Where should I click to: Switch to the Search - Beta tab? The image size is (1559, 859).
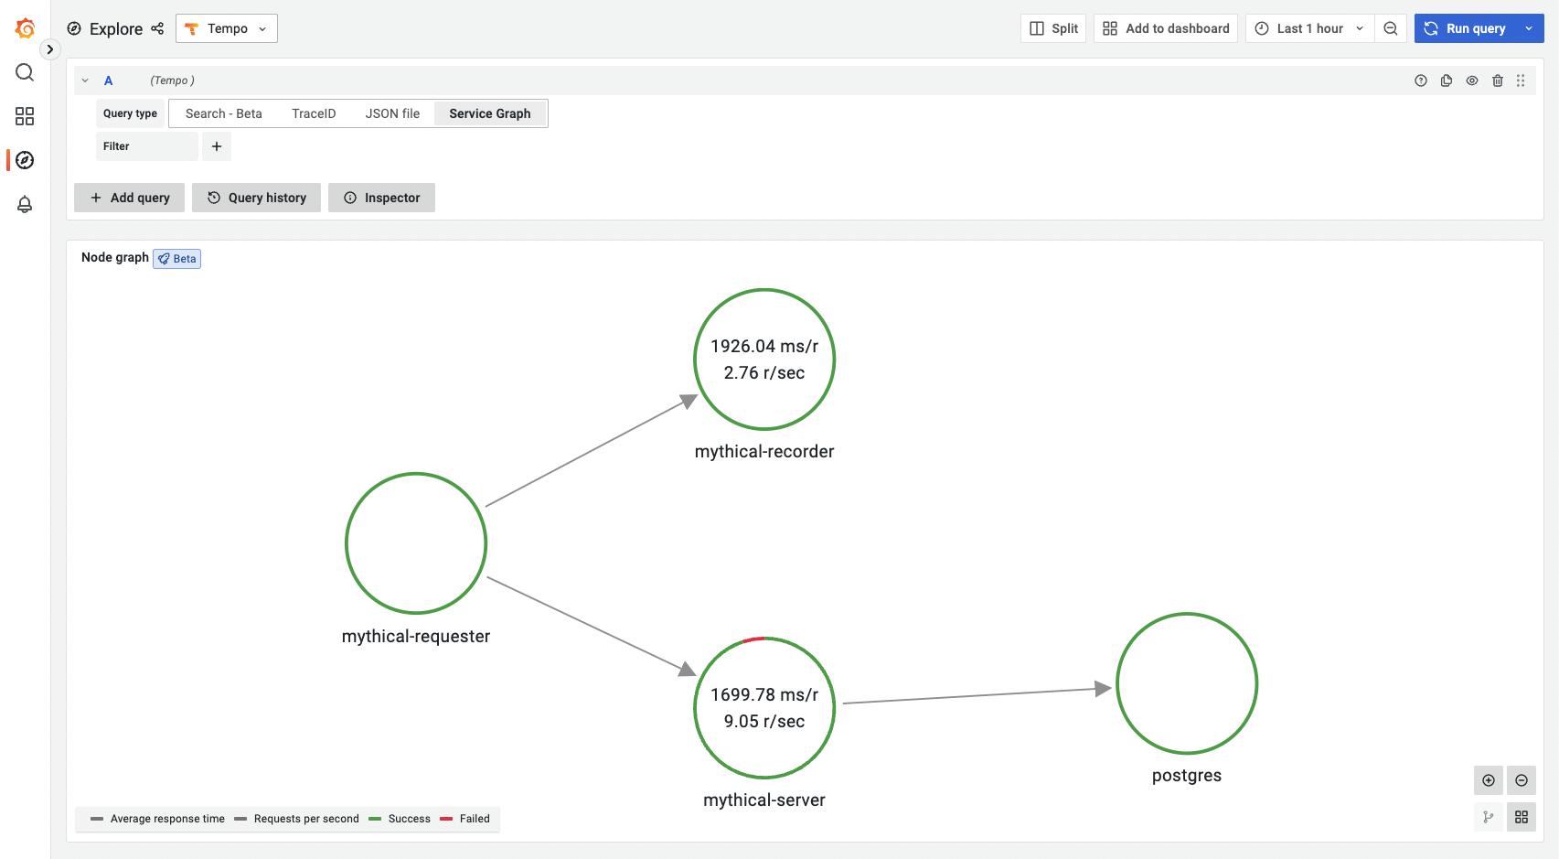223,113
